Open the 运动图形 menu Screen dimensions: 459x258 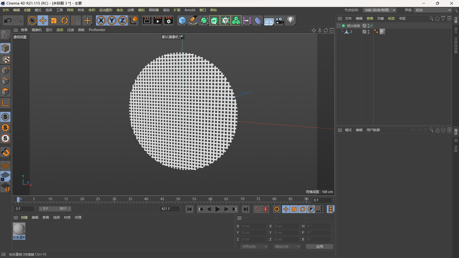point(105,10)
